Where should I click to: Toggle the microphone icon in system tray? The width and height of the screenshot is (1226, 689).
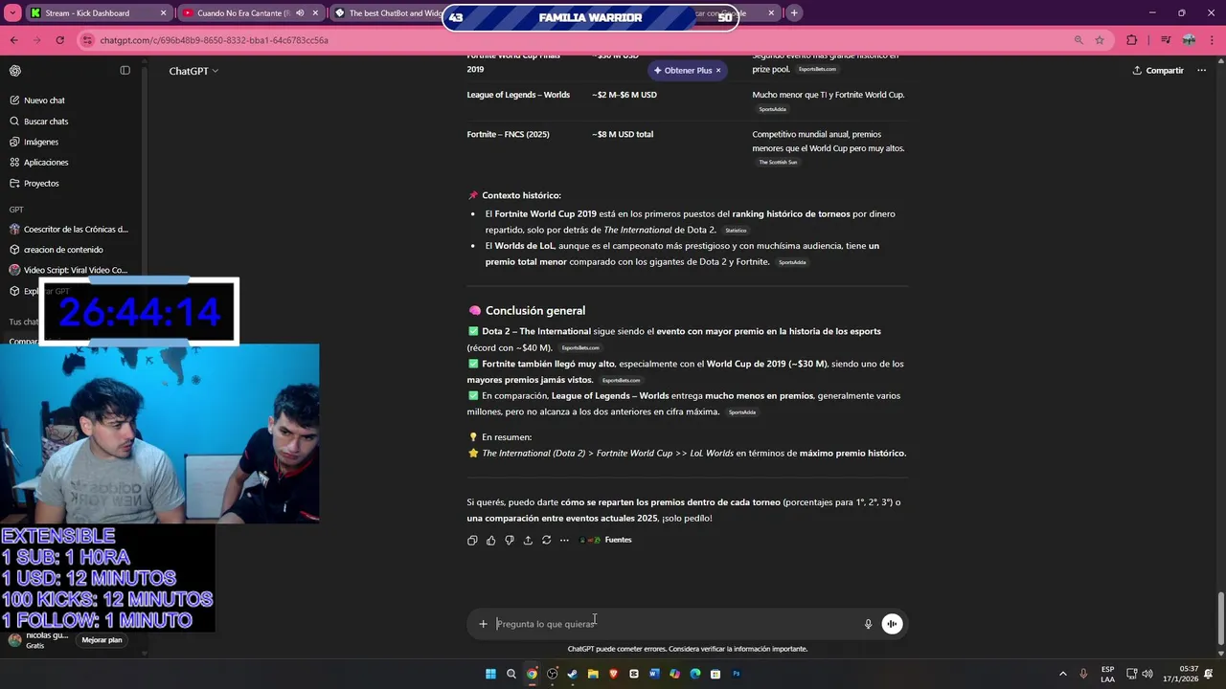(1084, 674)
